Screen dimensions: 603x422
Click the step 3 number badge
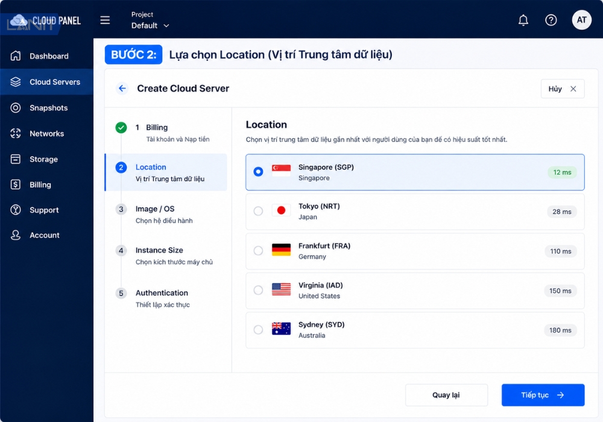click(121, 209)
